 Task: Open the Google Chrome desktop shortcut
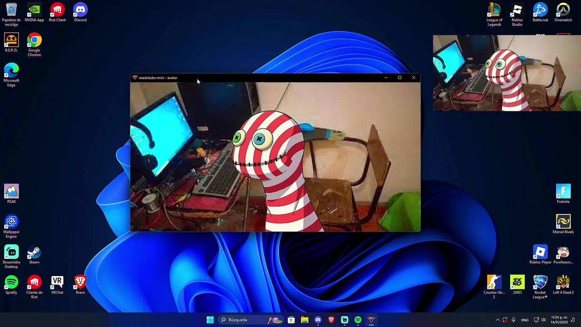tap(34, 45)
